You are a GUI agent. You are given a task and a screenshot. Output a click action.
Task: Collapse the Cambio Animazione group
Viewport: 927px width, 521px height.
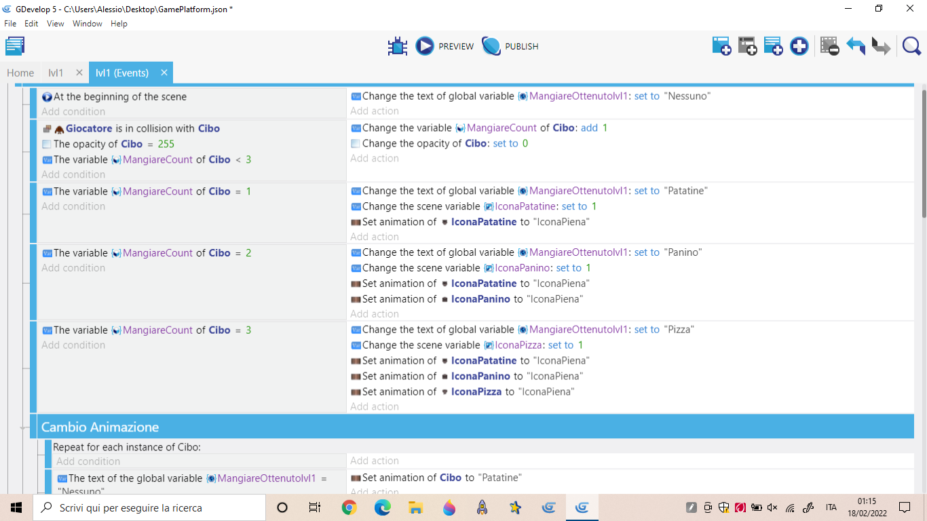pos(25,428)
